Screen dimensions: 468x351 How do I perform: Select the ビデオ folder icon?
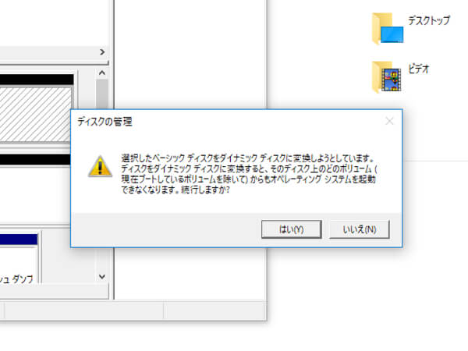coord(387,77)
